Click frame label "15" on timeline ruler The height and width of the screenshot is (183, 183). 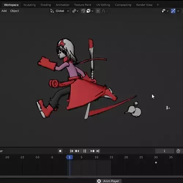point(111,157)
